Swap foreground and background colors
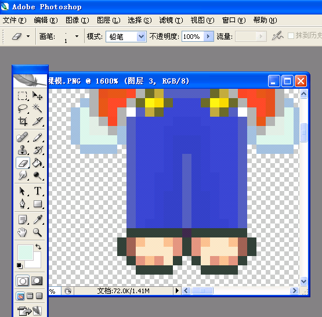The width and height of the screenshot is (322, 317). tap(38, 246)
